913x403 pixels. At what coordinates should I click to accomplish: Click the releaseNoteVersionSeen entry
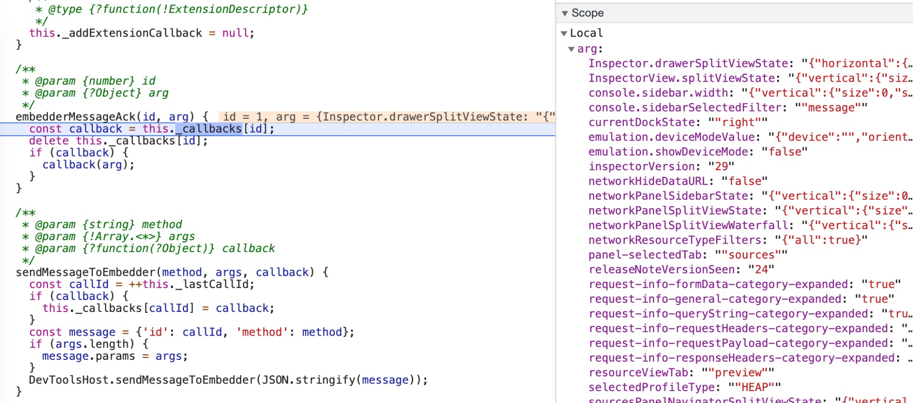661,270
